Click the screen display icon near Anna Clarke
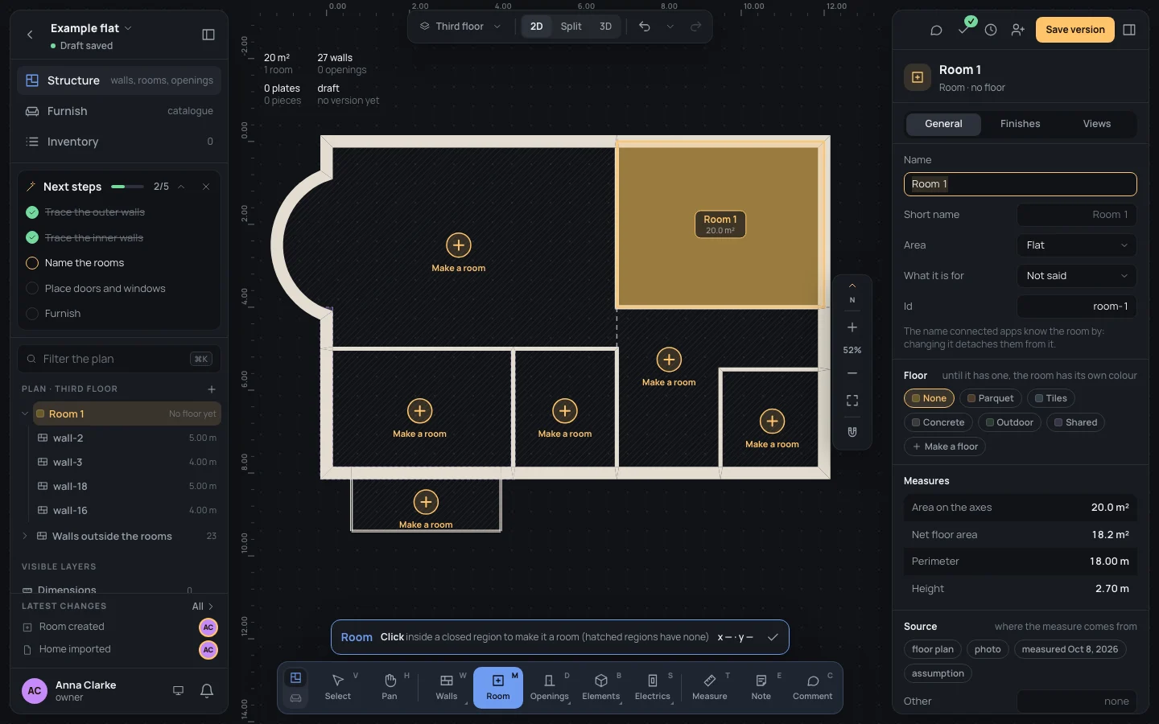Screen dimensions: 1159x724 (x=179, y=690)
